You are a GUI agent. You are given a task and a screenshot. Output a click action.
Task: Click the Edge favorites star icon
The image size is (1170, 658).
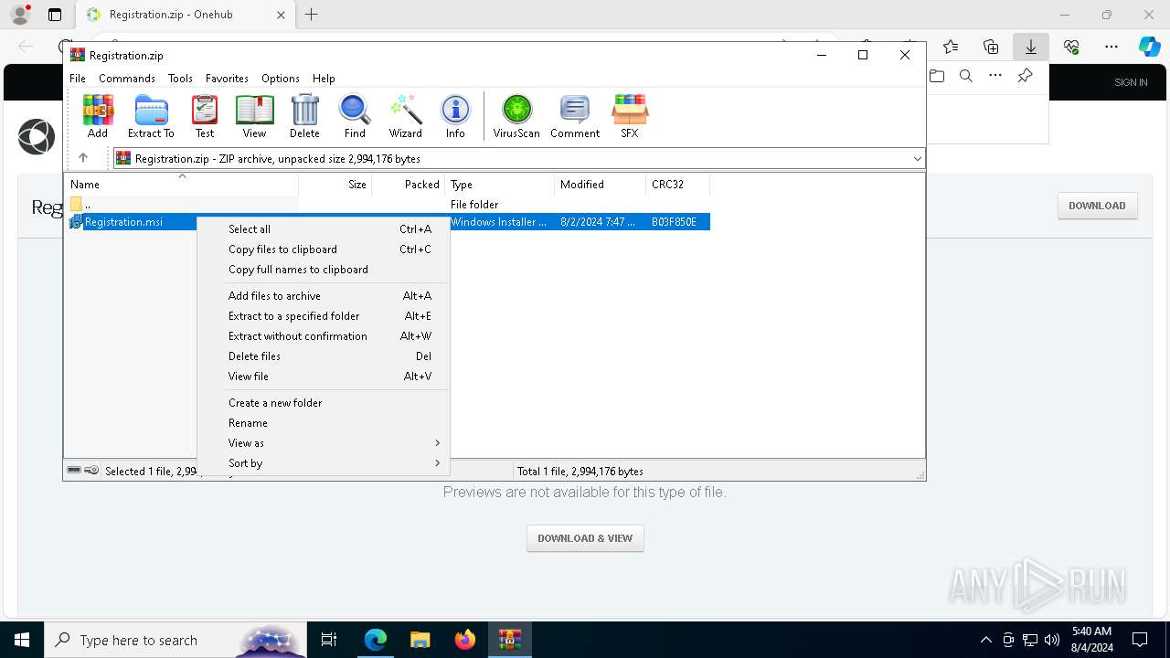tap(951, 47)
